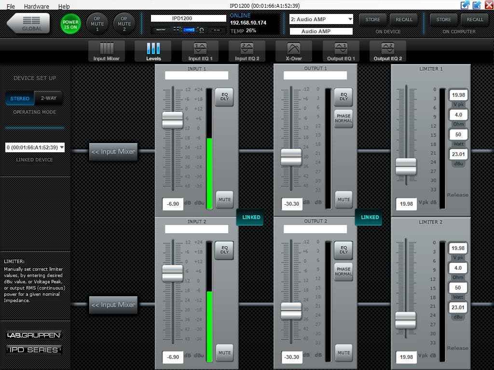The width and height of the screenshot is (494, 370).
Task: Click the Output 1 fader handle
Action: coord(291,157)
